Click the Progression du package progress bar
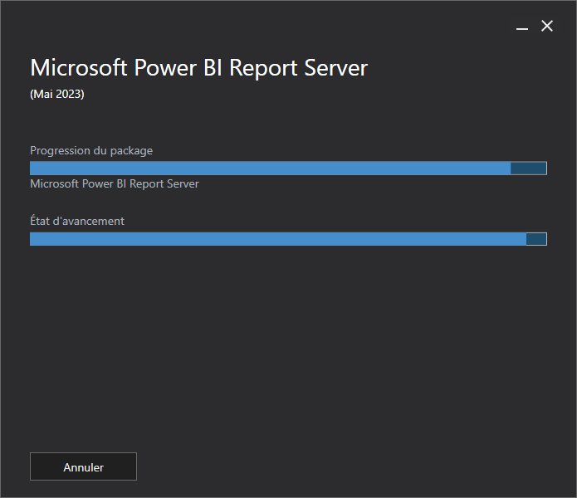 (x=288, y=168)
